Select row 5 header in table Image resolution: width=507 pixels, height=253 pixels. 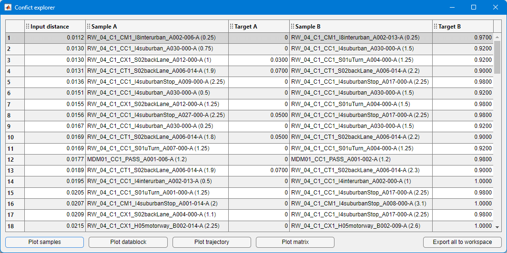(15, 82)
